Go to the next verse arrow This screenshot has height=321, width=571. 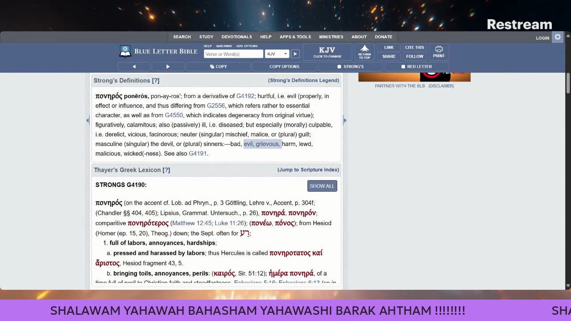168,66
